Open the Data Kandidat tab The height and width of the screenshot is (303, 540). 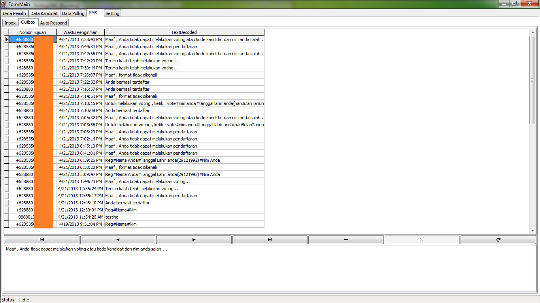pyautogui.click(x=44, y=13)
